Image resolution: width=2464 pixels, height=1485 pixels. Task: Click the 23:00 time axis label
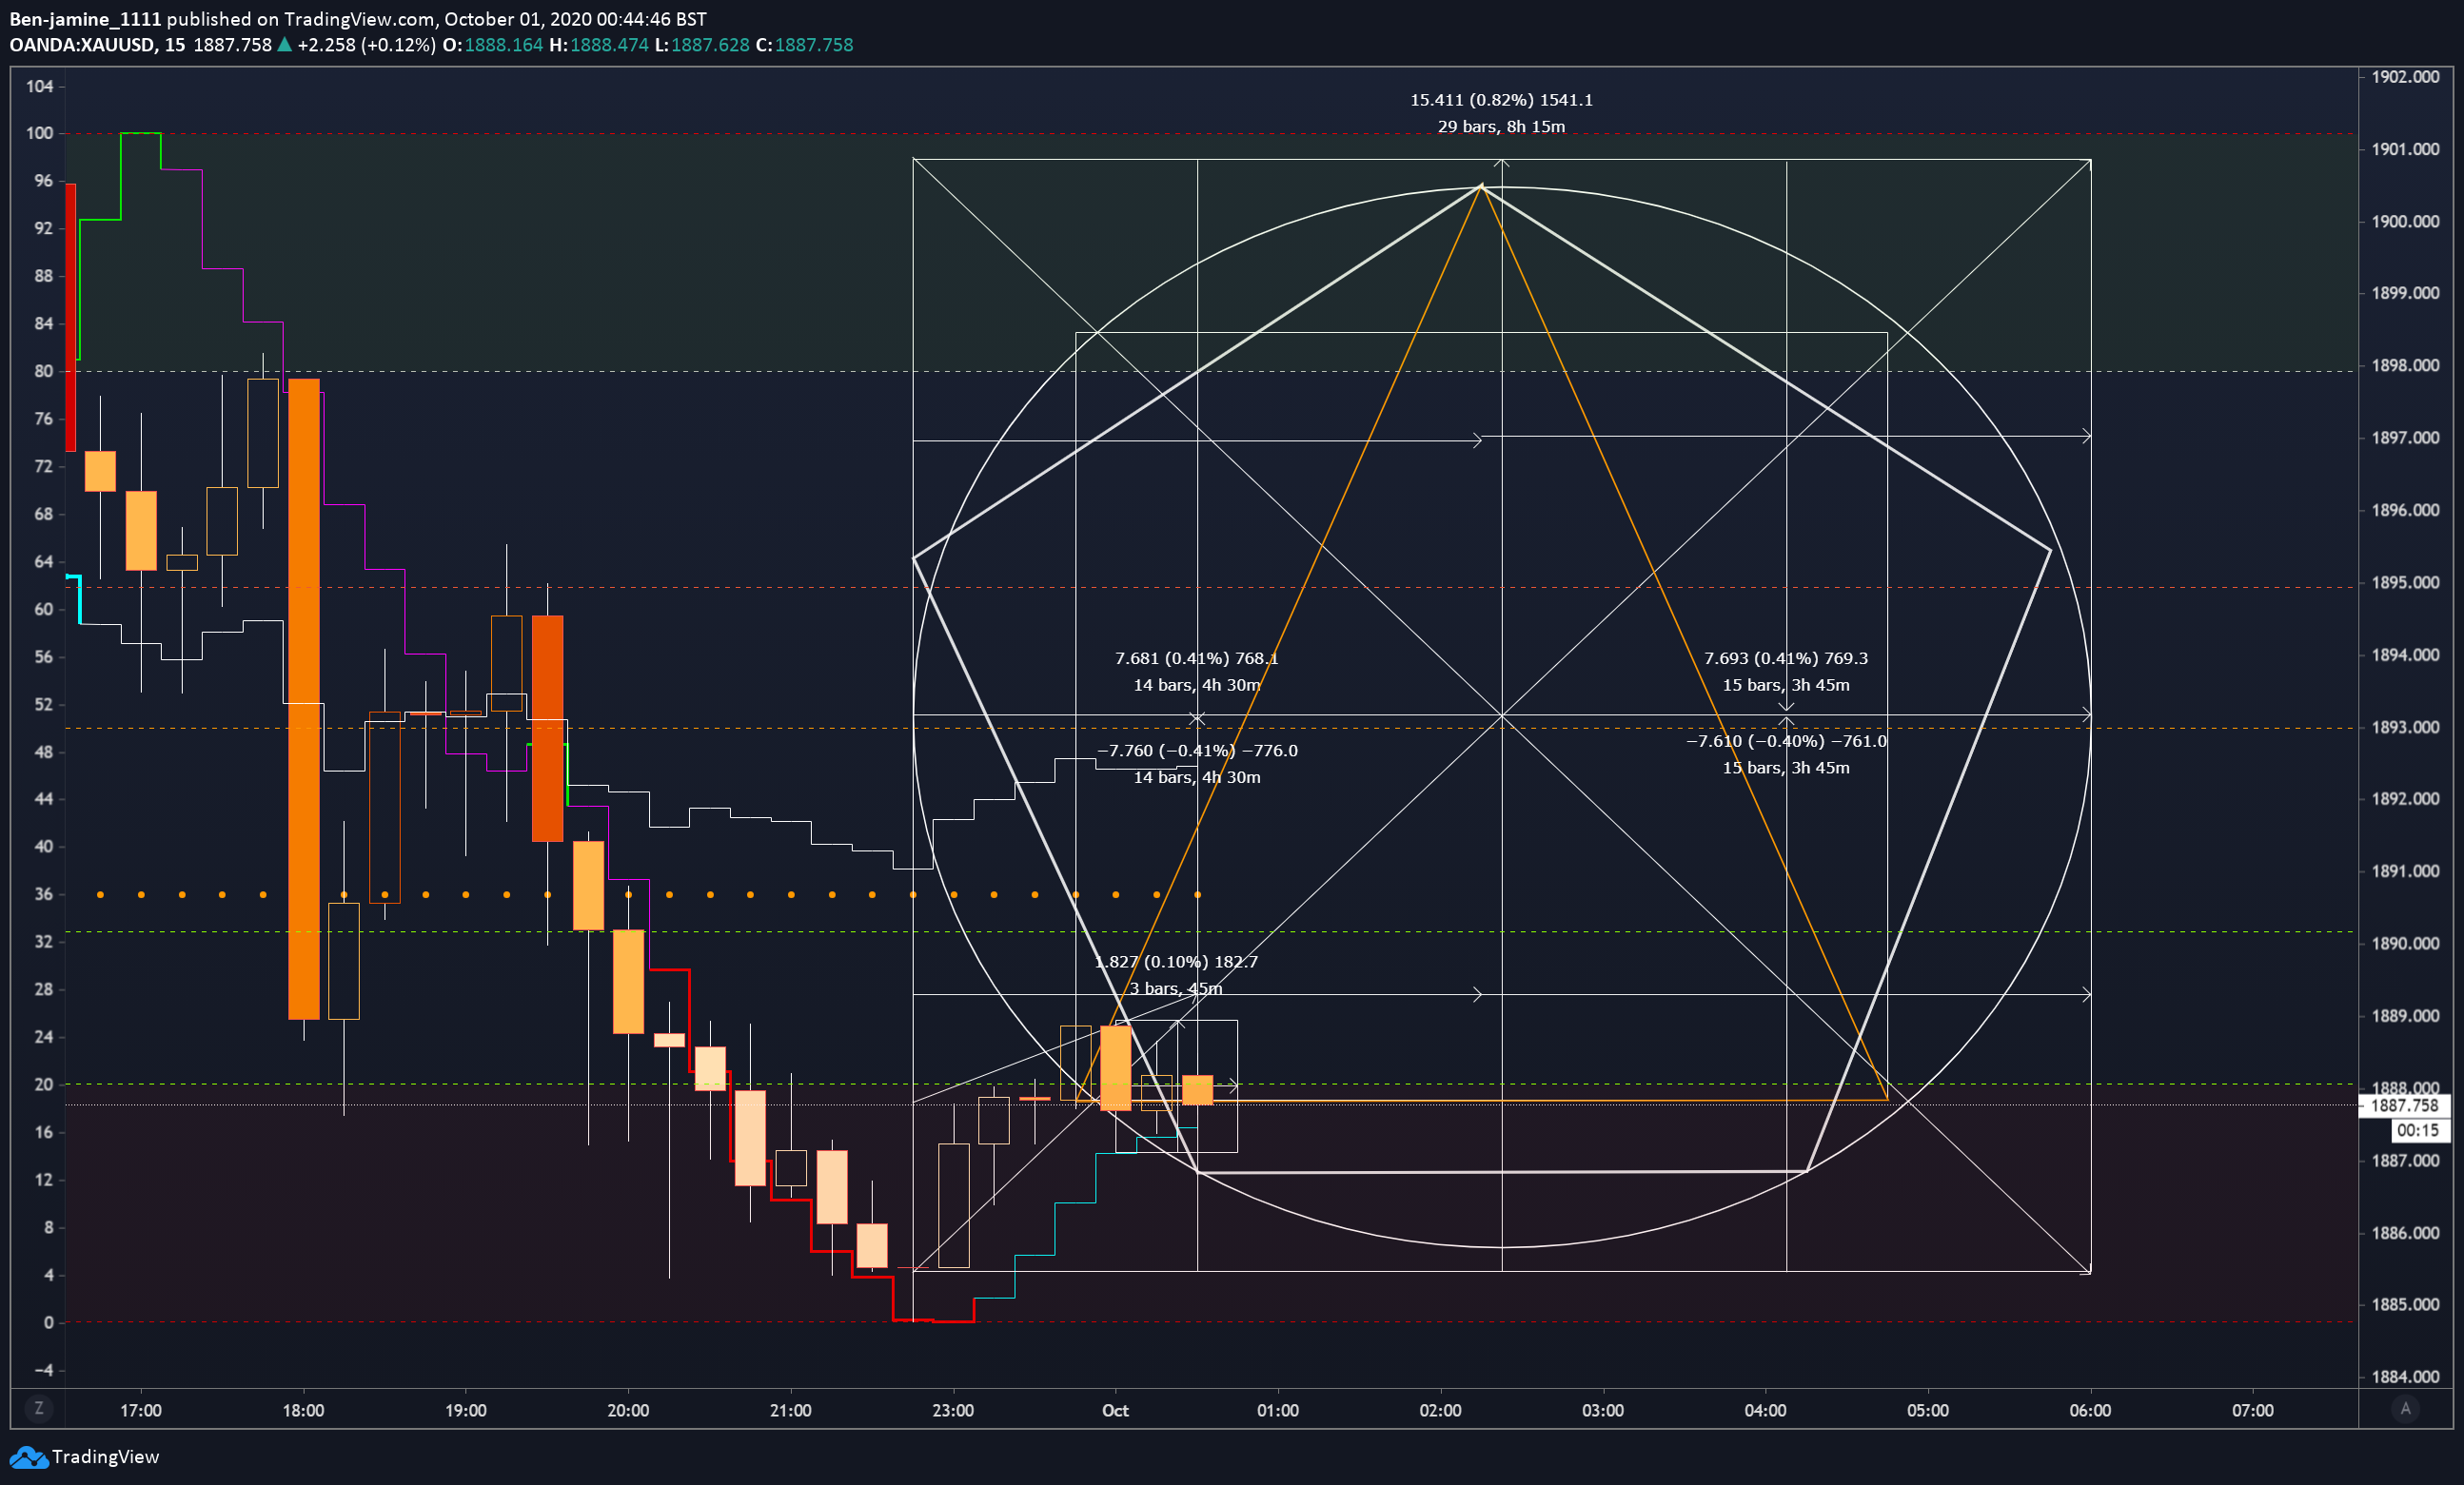(x=953, y=1411)
